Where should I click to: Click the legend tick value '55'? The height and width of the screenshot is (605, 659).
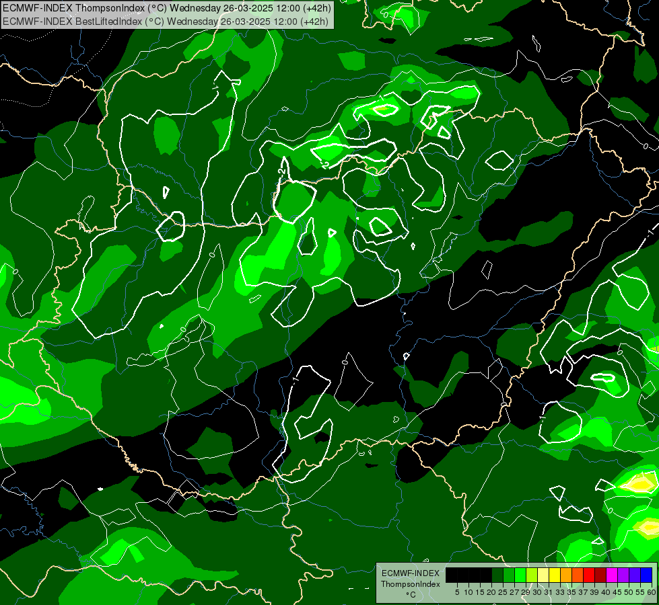pyautogui.click(x=639, y=592)
